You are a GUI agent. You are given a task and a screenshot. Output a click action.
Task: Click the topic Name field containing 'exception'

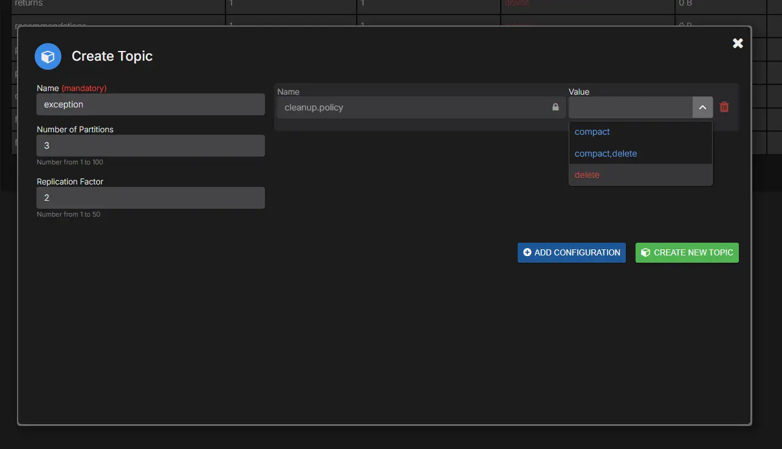pos(150,104)
